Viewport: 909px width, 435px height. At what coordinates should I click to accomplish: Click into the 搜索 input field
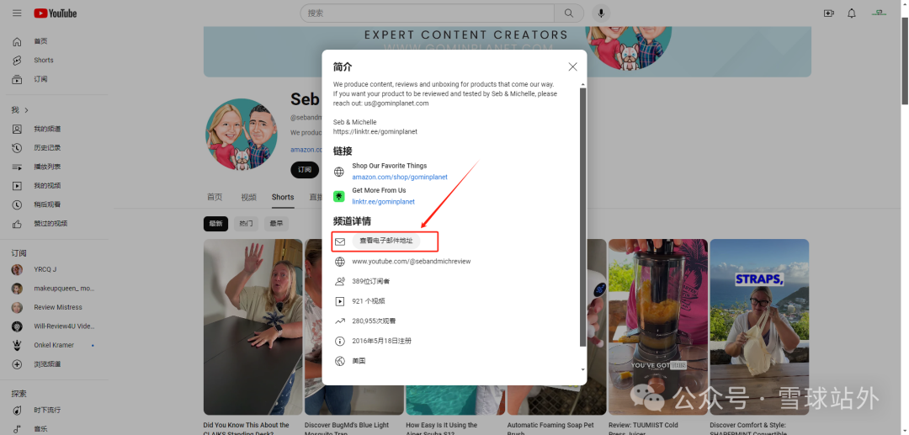pyautogui.click(x=426, y=13)
